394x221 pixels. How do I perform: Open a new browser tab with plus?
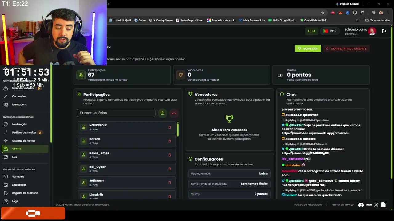coord(108,4)
